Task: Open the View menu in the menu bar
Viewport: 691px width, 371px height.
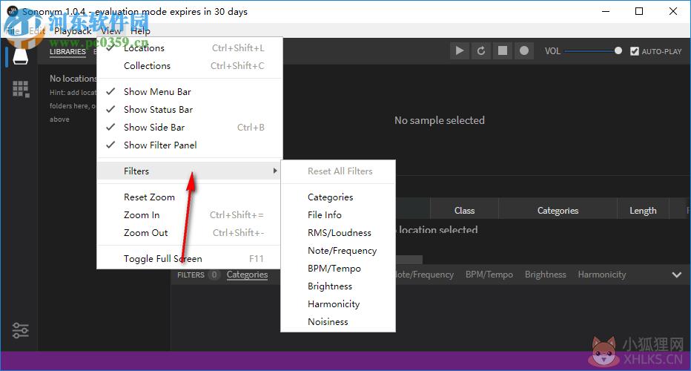Action: tap(110, 31)
